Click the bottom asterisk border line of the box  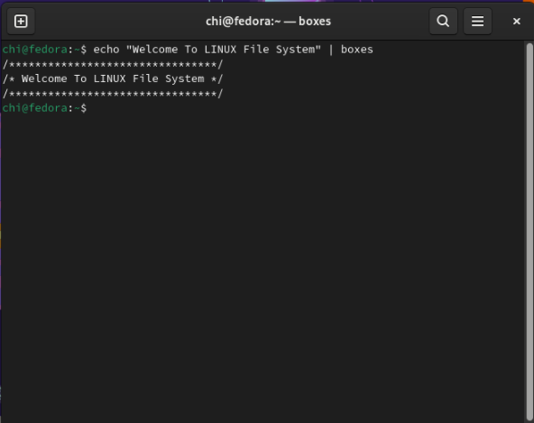pyautogui.click(x=113, y=94)
